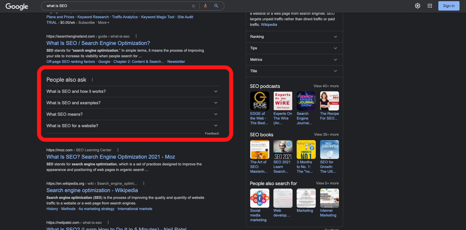Click the TRIAL link
The image size is (466, 230).
click(x=52, y=23)
